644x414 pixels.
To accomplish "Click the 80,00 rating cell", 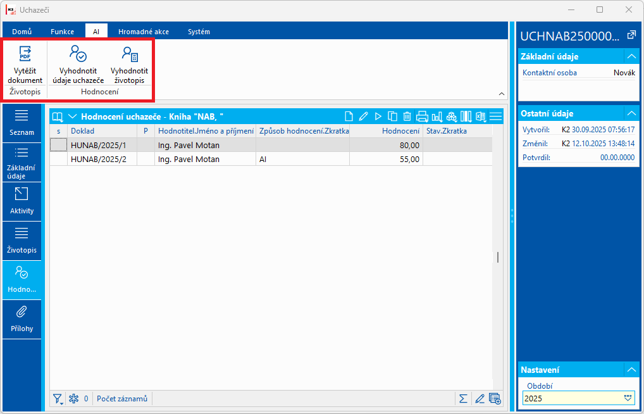I will [386, 145].
